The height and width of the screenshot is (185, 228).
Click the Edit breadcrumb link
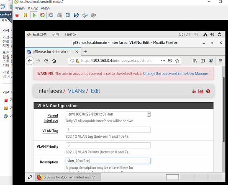point(95,91)
